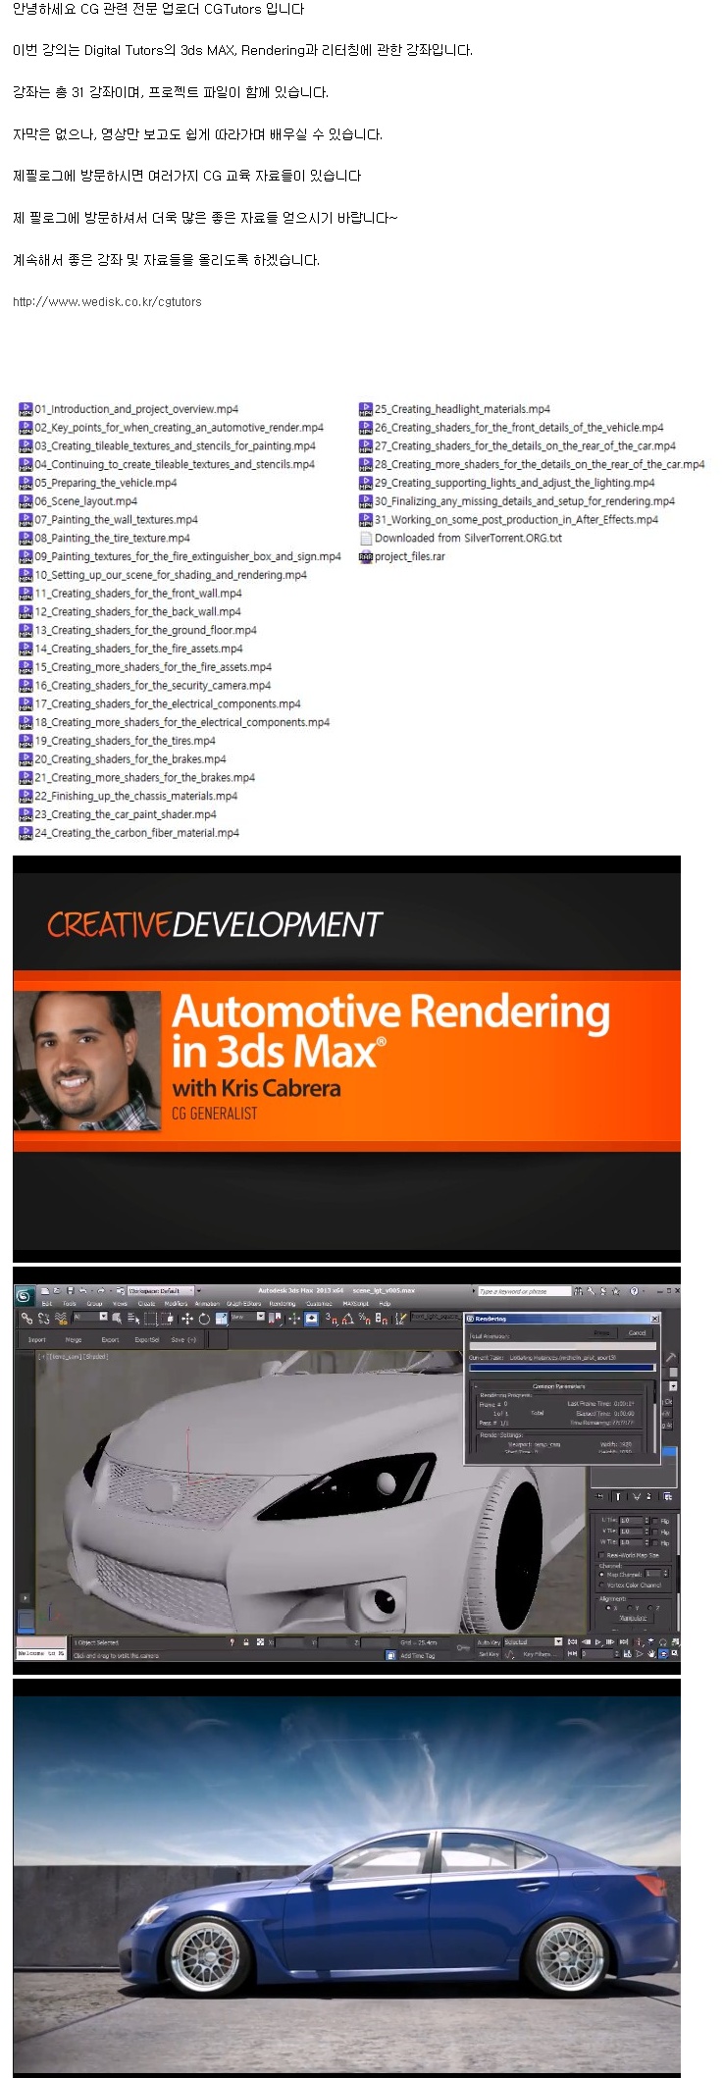Click the MP4 icon beside 19_Creating_shaders_for_the_tires.mp4
Screen dimensions: 723x2078
26,741
